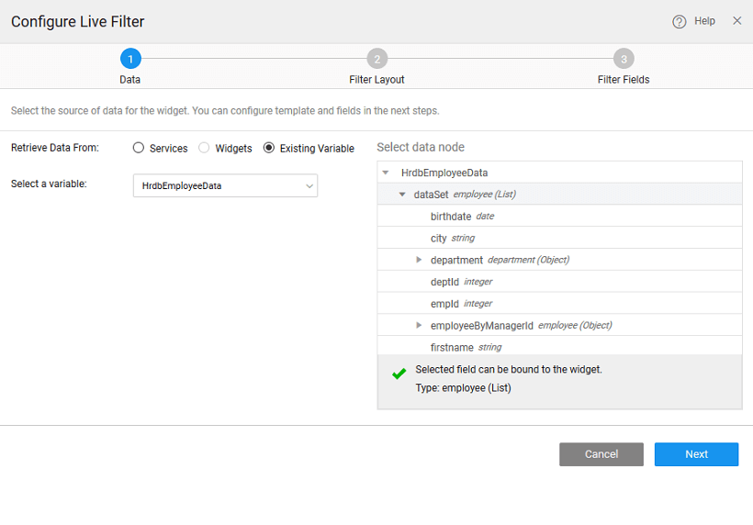The height and width of the screenshot is (525, 753).
Task: Select the Widgets radio button
Action: point(204,148)
